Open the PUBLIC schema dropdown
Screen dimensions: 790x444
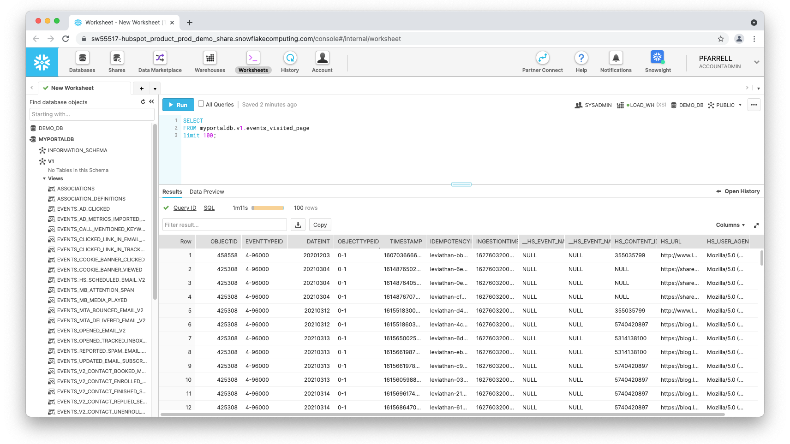pos(741,105)
